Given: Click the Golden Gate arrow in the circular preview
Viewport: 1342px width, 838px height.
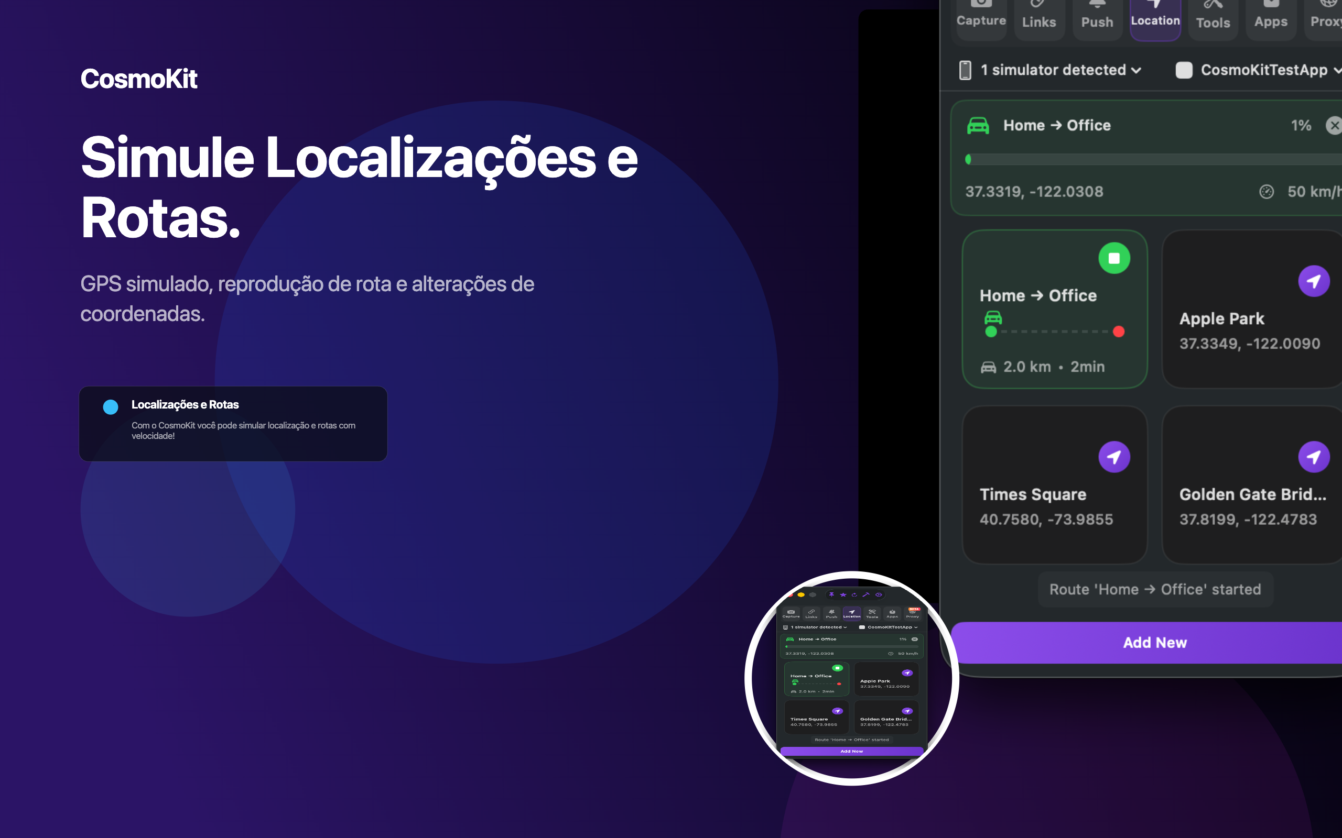Looking at the screenshot, I should point(907,711).
